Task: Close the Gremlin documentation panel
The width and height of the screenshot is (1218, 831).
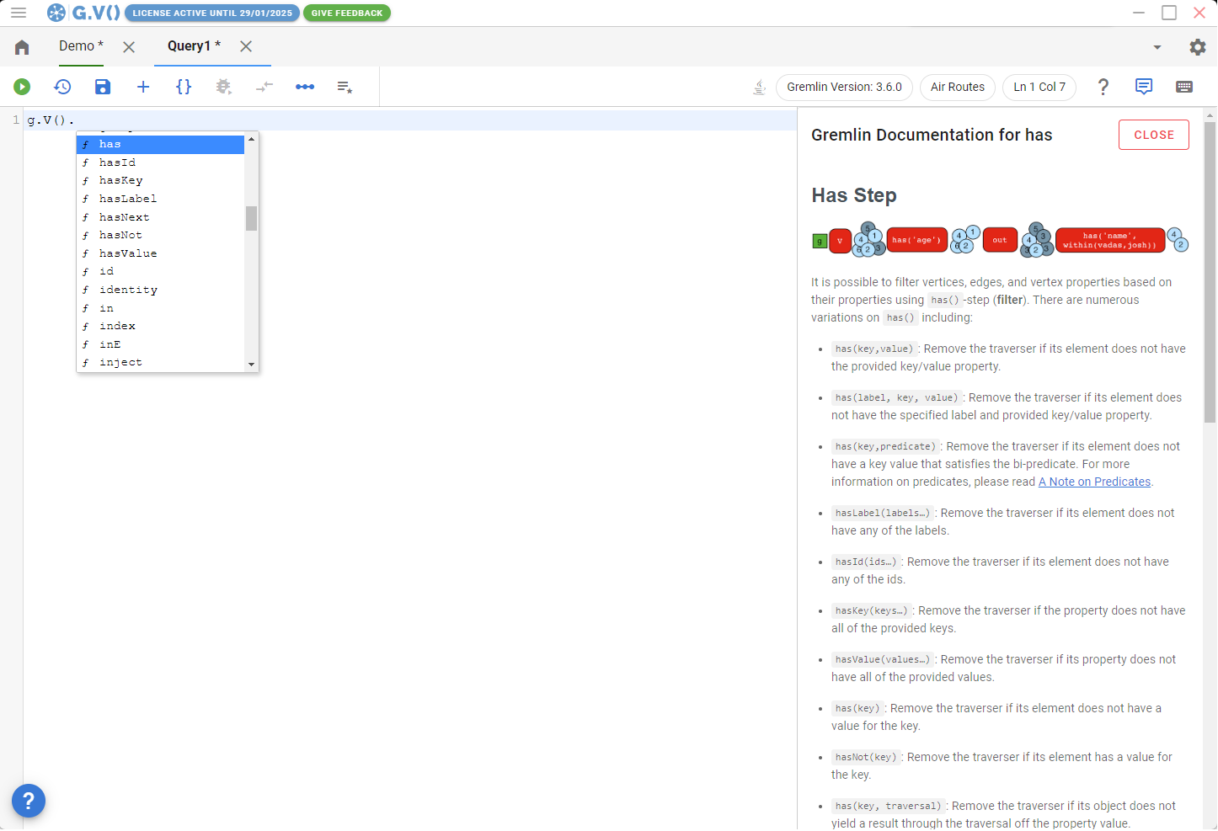Action: pos(1153,135)
